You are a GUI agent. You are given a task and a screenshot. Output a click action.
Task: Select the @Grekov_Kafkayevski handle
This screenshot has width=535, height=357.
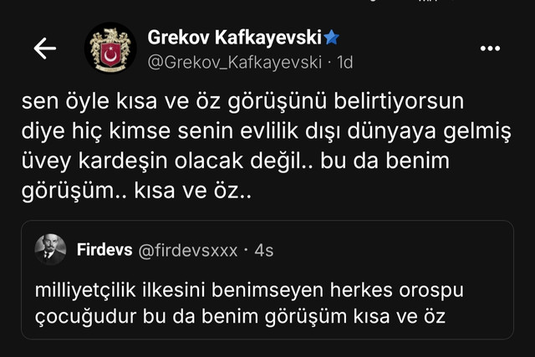[235, 63]
